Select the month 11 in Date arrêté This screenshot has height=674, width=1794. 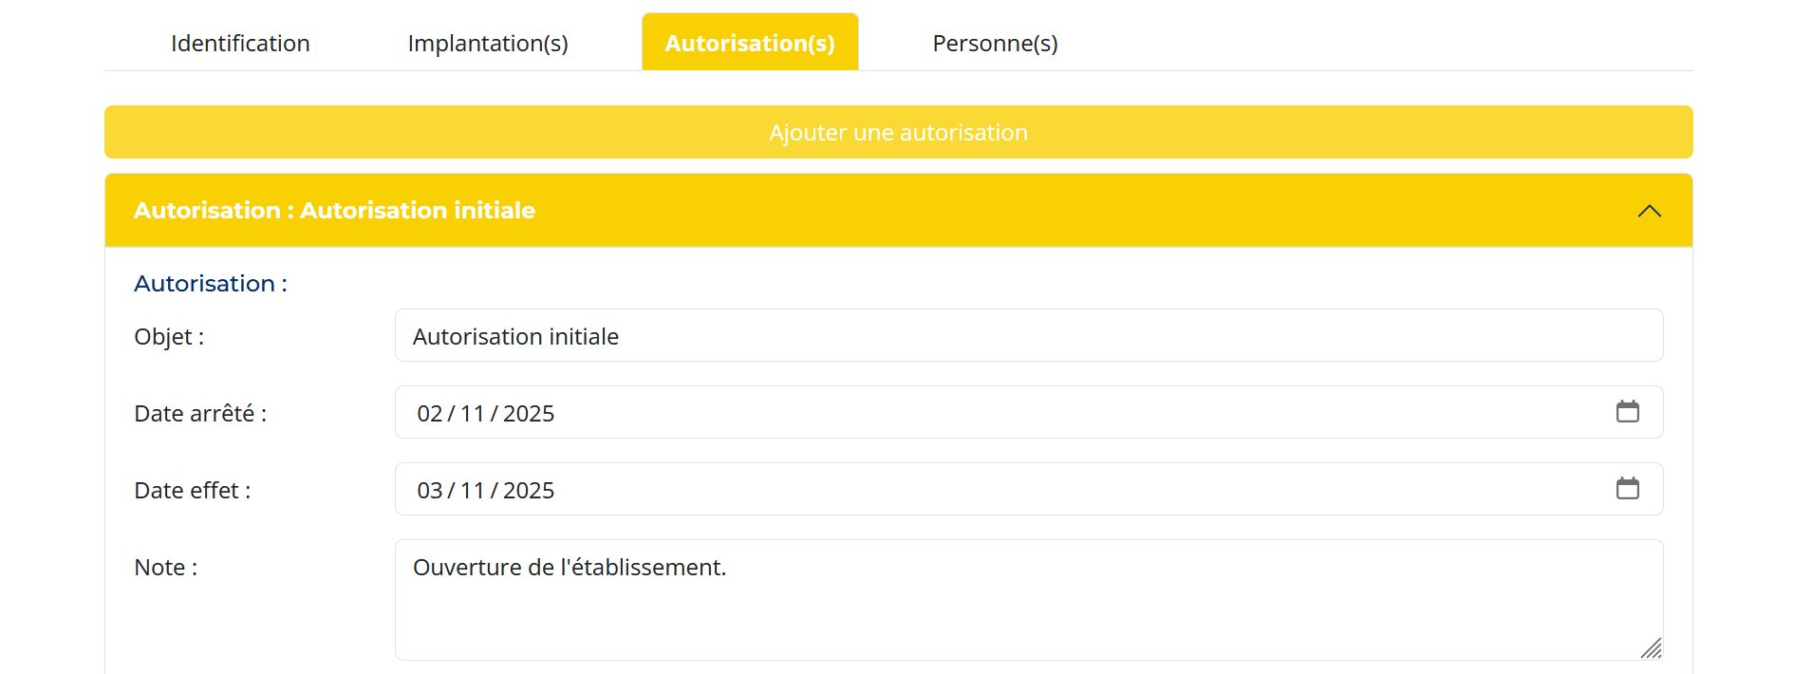(473, 414)
